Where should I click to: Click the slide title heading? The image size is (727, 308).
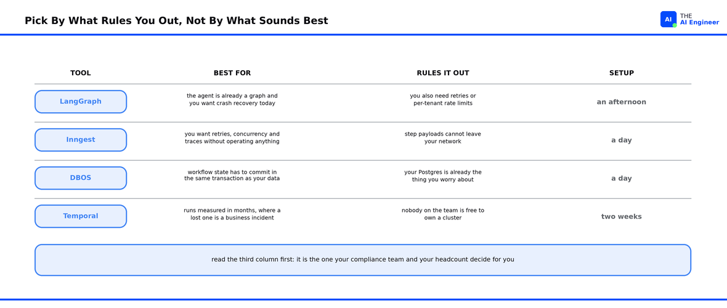(x=176, y=20)
